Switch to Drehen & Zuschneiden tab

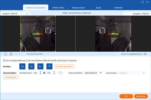click(35, 8)
